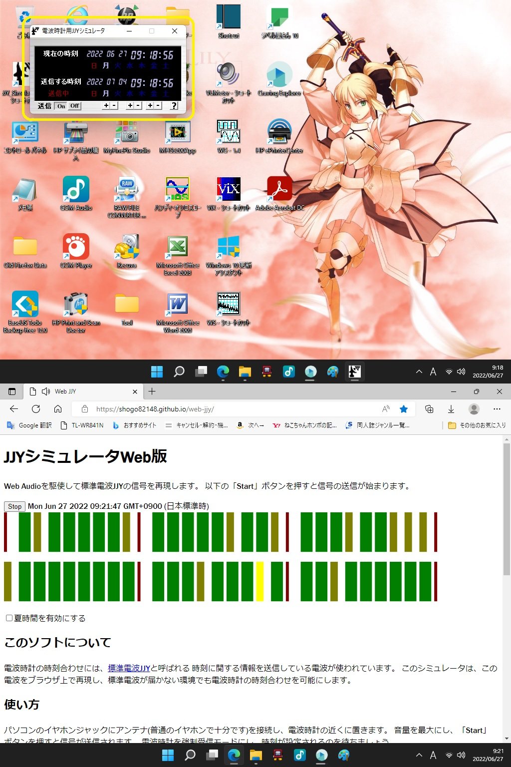Viewport: 511px width, 767px height.
Task: Open Edge settings and more menu
Action: tap(497, 409)
